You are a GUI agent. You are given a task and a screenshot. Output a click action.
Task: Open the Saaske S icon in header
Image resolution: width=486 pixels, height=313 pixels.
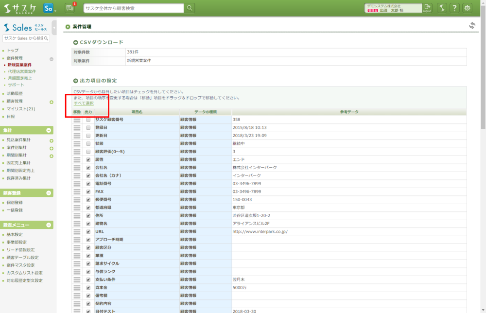pyautogui.click(x=442, y=8)
